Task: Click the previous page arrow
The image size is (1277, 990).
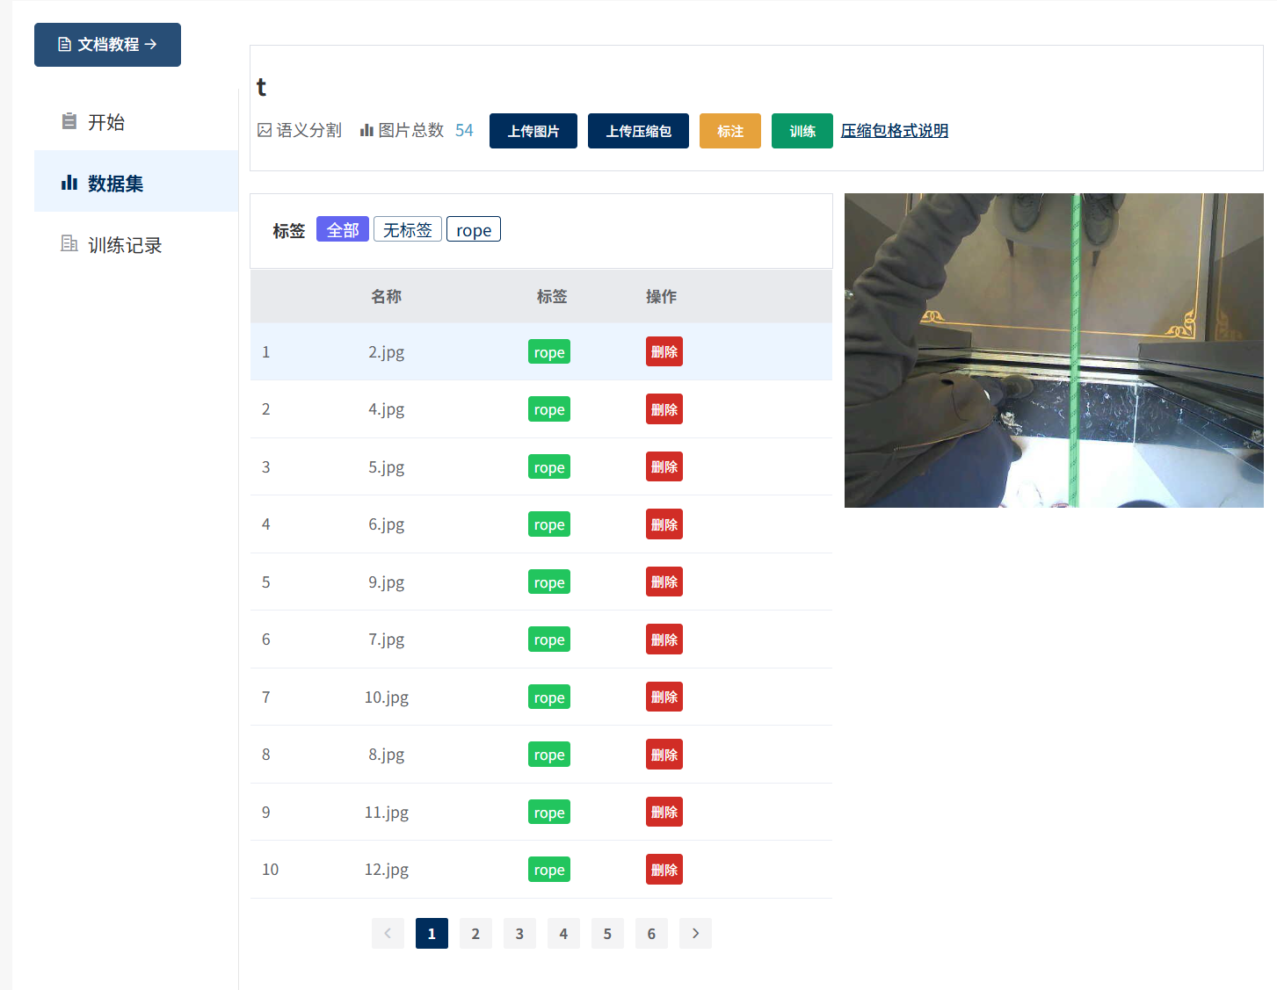Action: click(388, 934)
